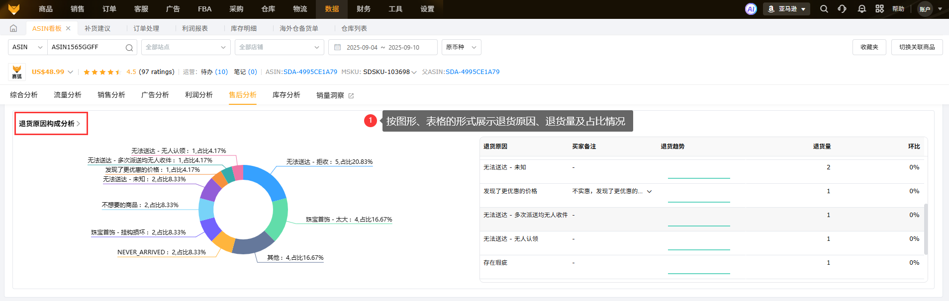Open the AI assistant icon

tap(751, 9)
